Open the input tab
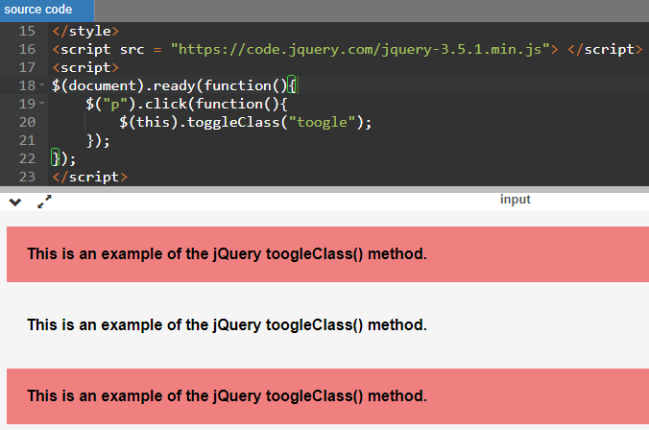649x430 pixels. 515,199
